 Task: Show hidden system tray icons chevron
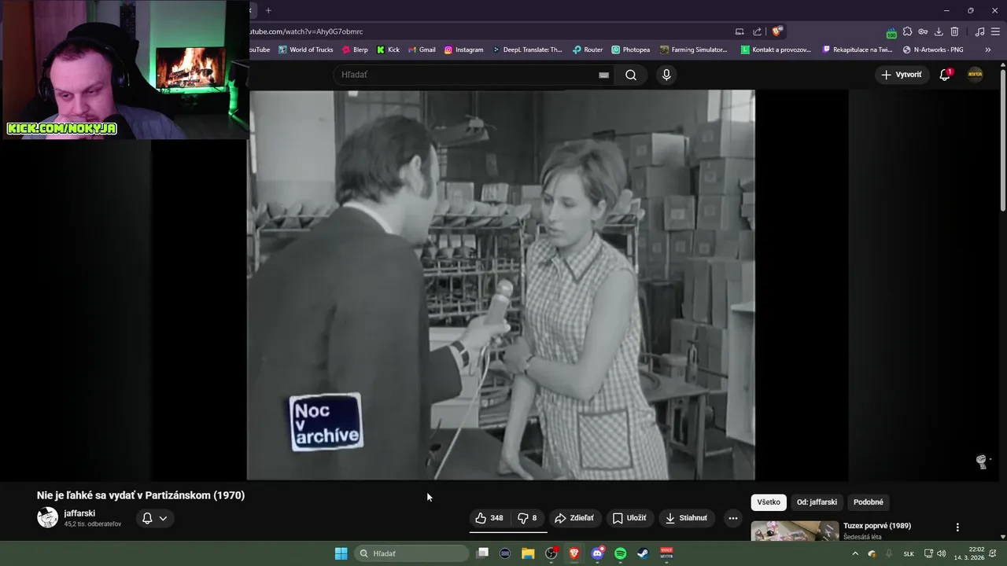click(855, 553)
